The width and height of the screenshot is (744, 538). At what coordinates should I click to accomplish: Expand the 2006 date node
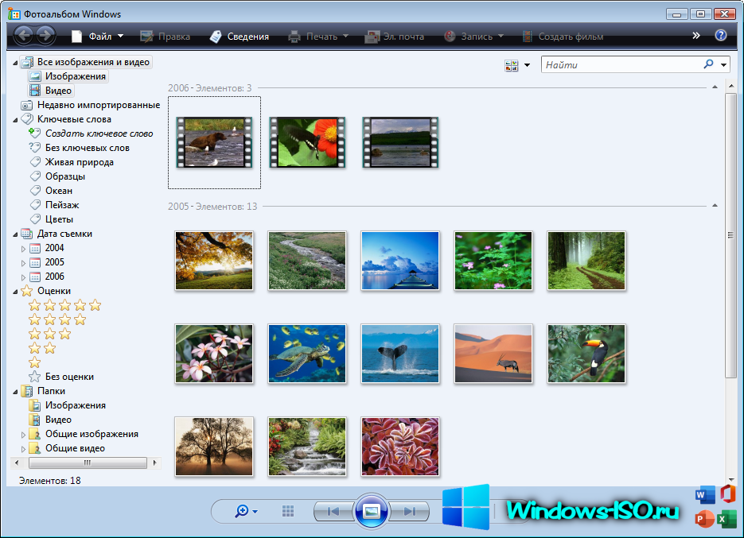click(23, 277)
